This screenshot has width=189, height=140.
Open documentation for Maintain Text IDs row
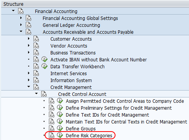52,122
